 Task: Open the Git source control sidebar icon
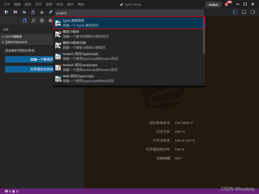(x=50, y=20)
